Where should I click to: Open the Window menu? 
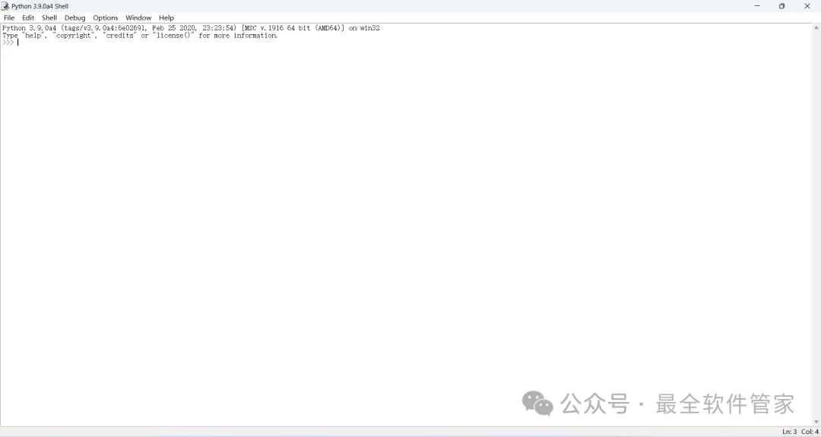[x=138, y=17]
